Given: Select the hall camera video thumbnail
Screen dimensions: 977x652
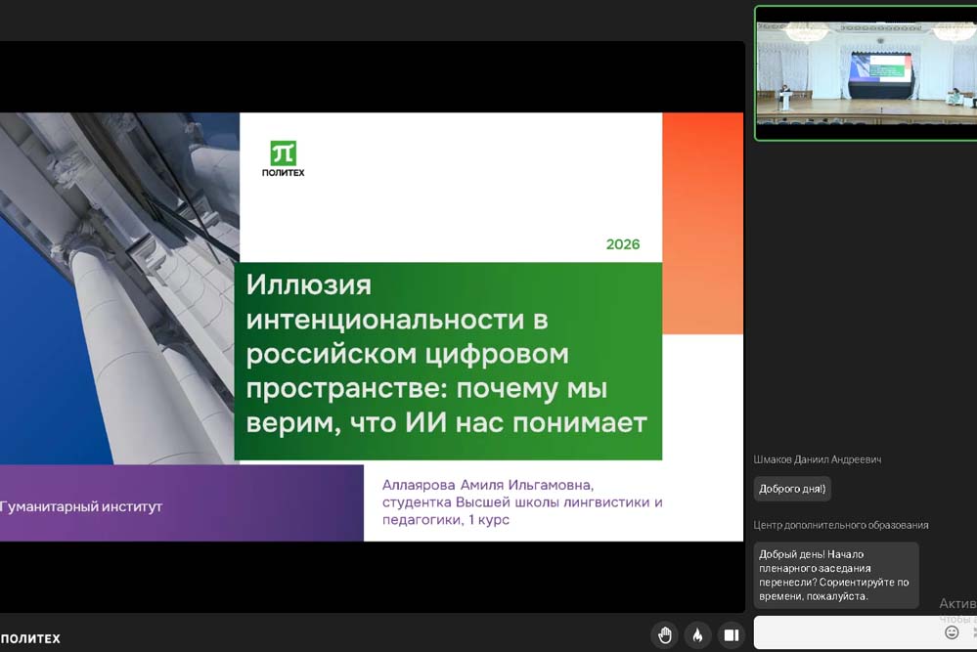Looking at the screenshot, I should [866, 73].
